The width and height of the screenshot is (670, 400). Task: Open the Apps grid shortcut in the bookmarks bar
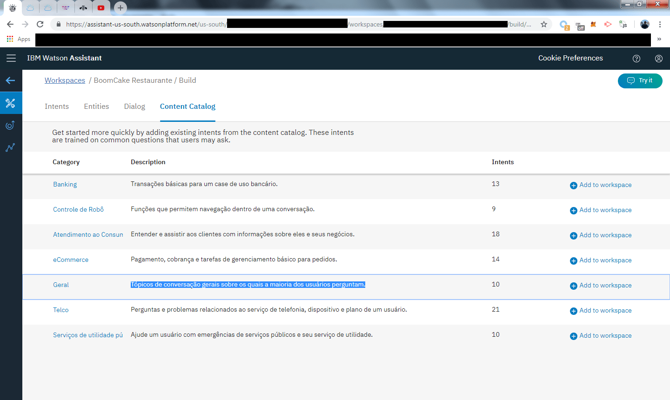click(19, 39)
